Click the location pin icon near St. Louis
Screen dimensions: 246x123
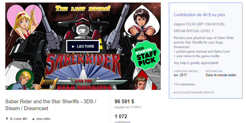click(x=7, y=119)
